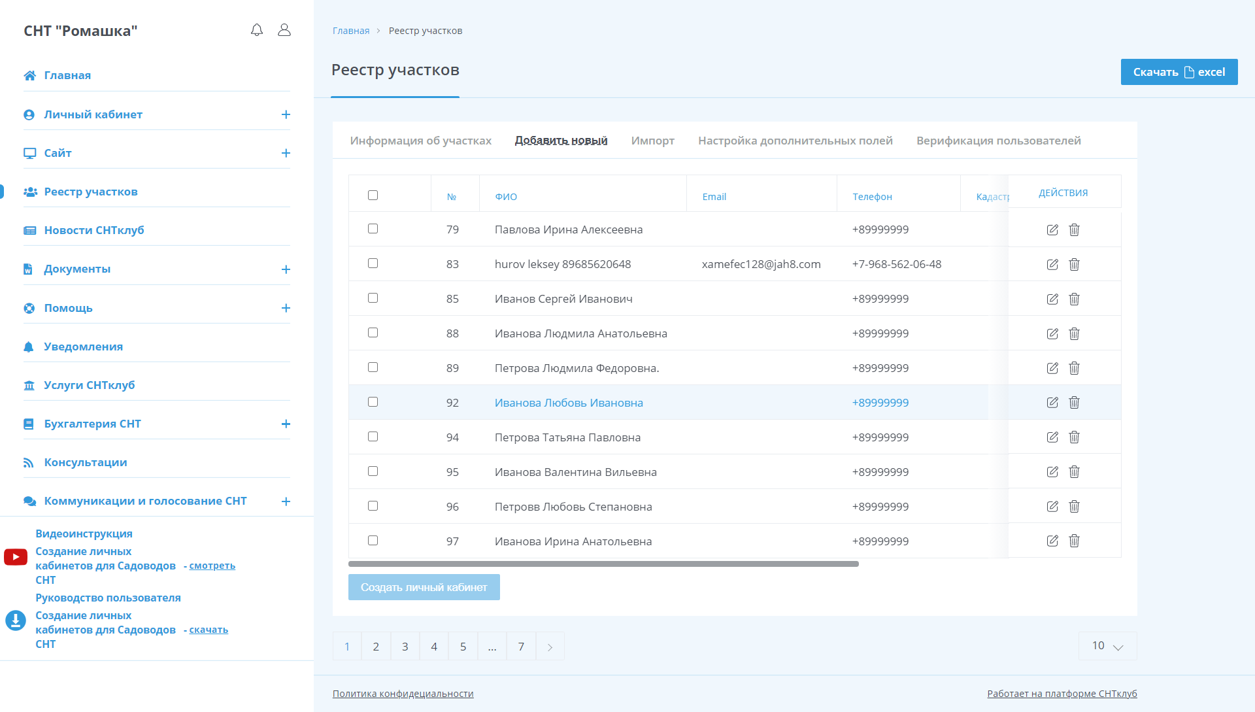Go to page 3 in the pagination

pos(405,646)
